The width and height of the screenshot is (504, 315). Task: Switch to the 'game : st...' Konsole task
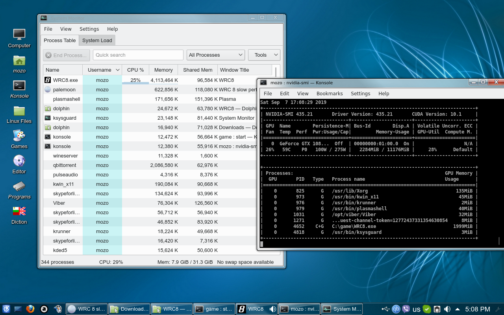point(215,309)
